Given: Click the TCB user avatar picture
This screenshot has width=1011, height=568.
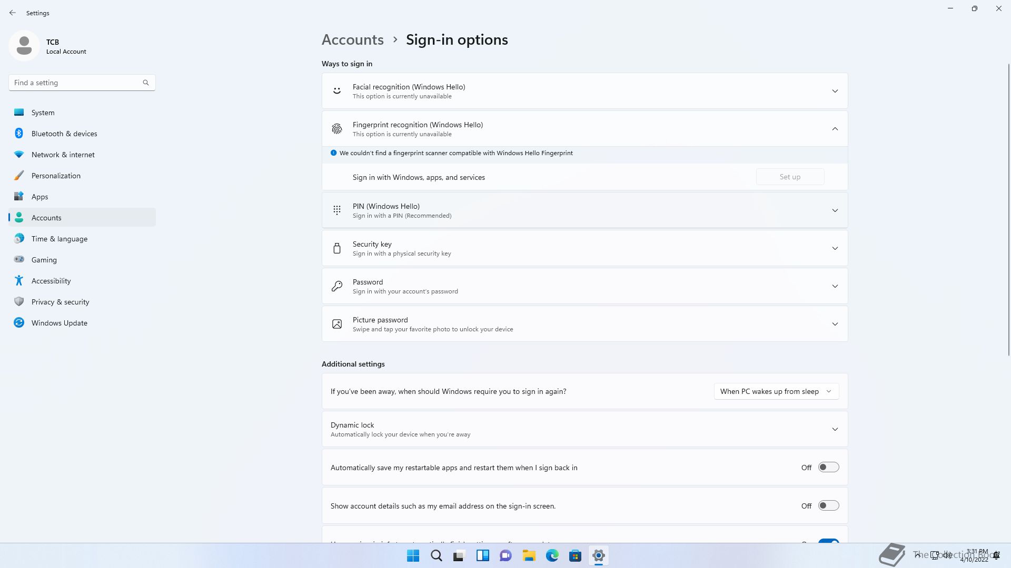Looking at the screenshot, I should pos(24,46).
